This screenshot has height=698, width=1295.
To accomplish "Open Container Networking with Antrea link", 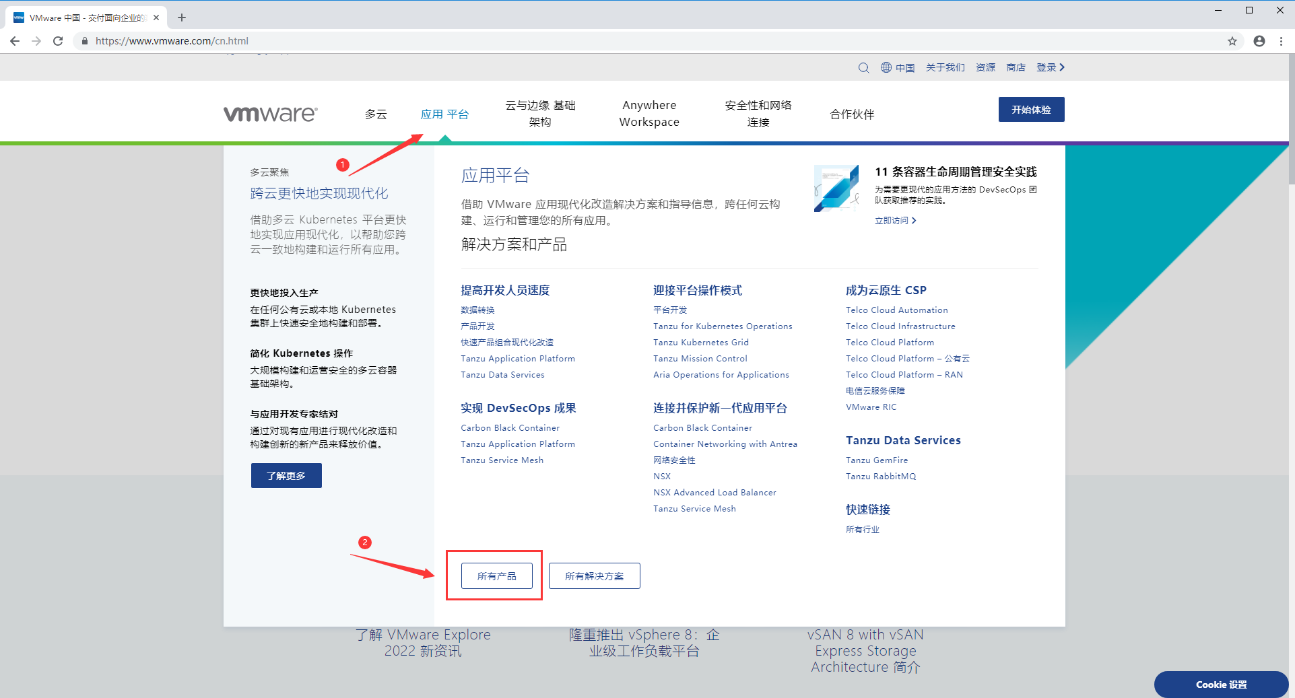I will pyautogui.click(x=725, y=444).
